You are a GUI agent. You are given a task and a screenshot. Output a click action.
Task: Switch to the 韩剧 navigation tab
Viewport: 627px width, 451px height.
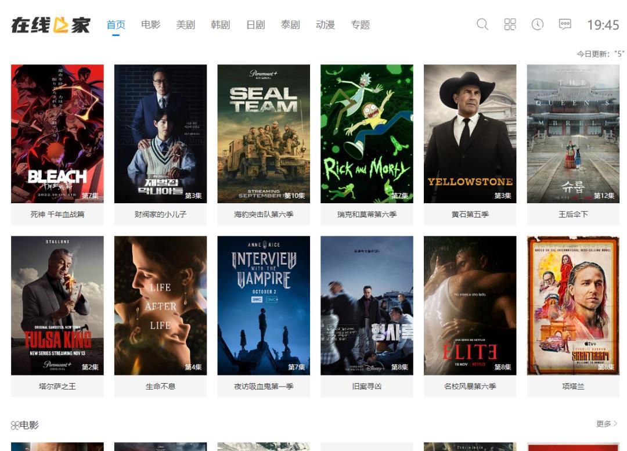[x=221, y=25]
